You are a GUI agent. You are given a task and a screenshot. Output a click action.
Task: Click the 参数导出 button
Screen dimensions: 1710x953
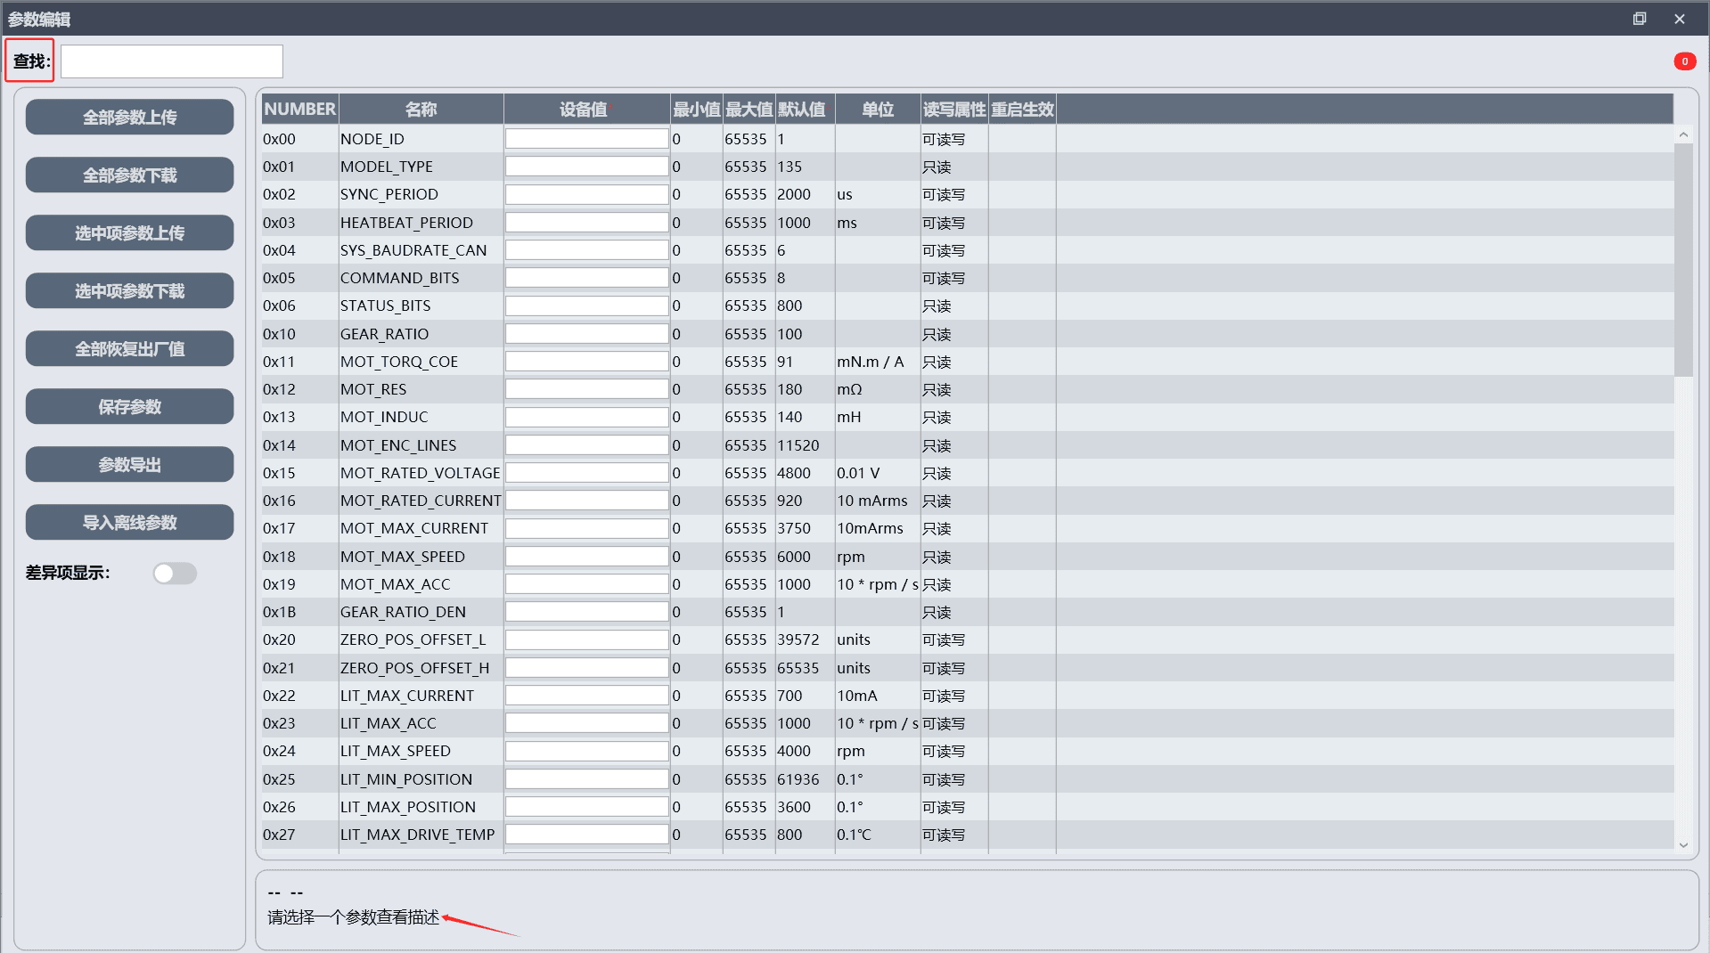tap(130, 465)
